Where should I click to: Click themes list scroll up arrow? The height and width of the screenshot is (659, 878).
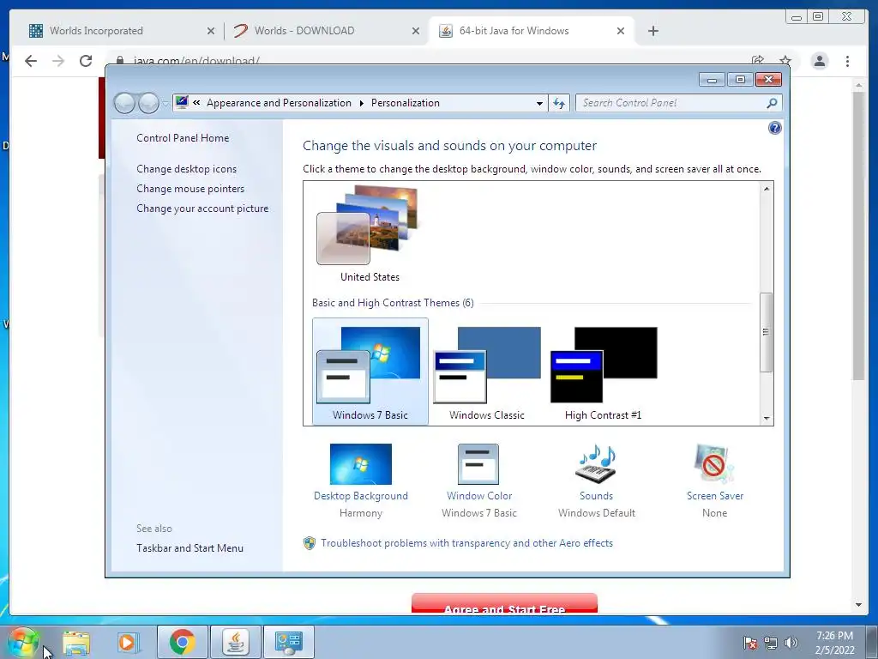point(767,189)
